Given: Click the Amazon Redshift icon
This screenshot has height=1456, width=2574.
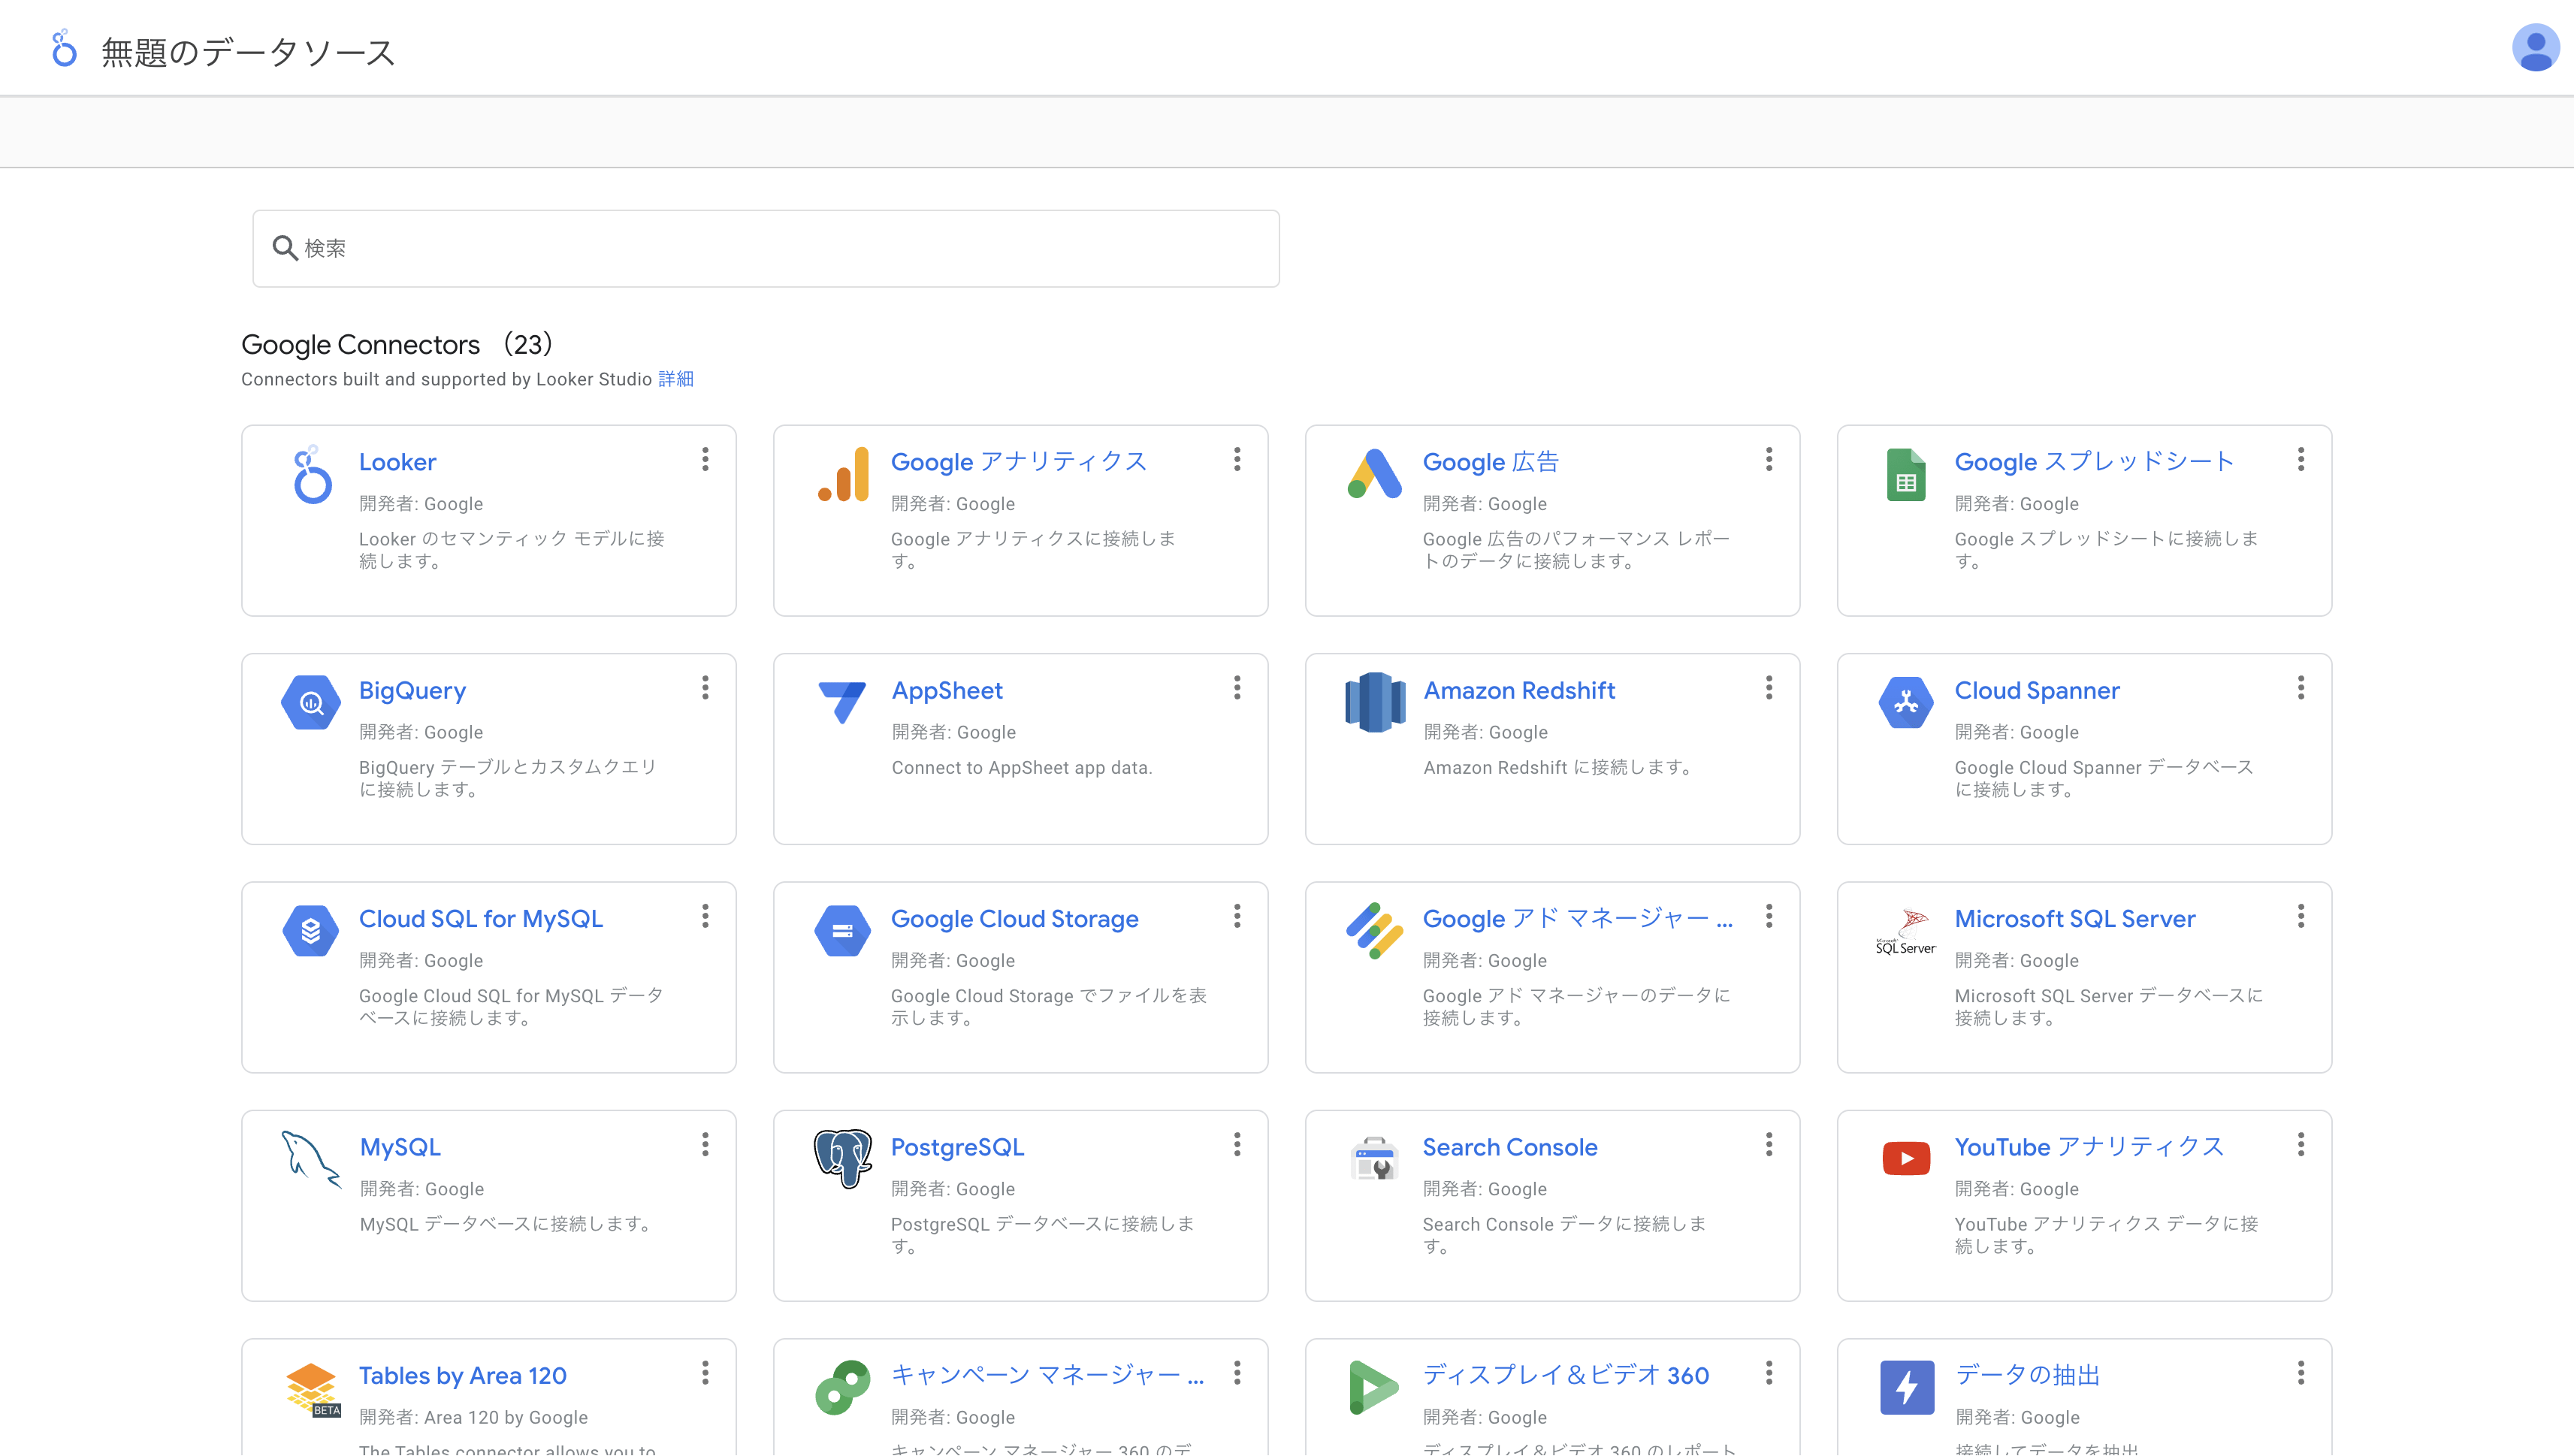Looking at the screenshot, I should pos(1375,702).
